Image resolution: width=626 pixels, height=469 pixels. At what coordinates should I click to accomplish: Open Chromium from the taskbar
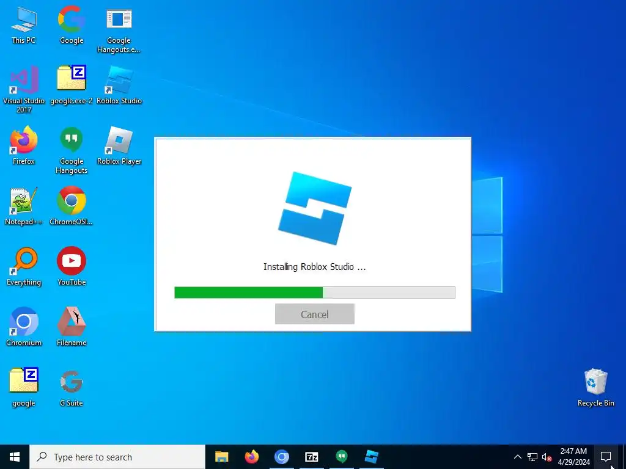coord(281,457)
